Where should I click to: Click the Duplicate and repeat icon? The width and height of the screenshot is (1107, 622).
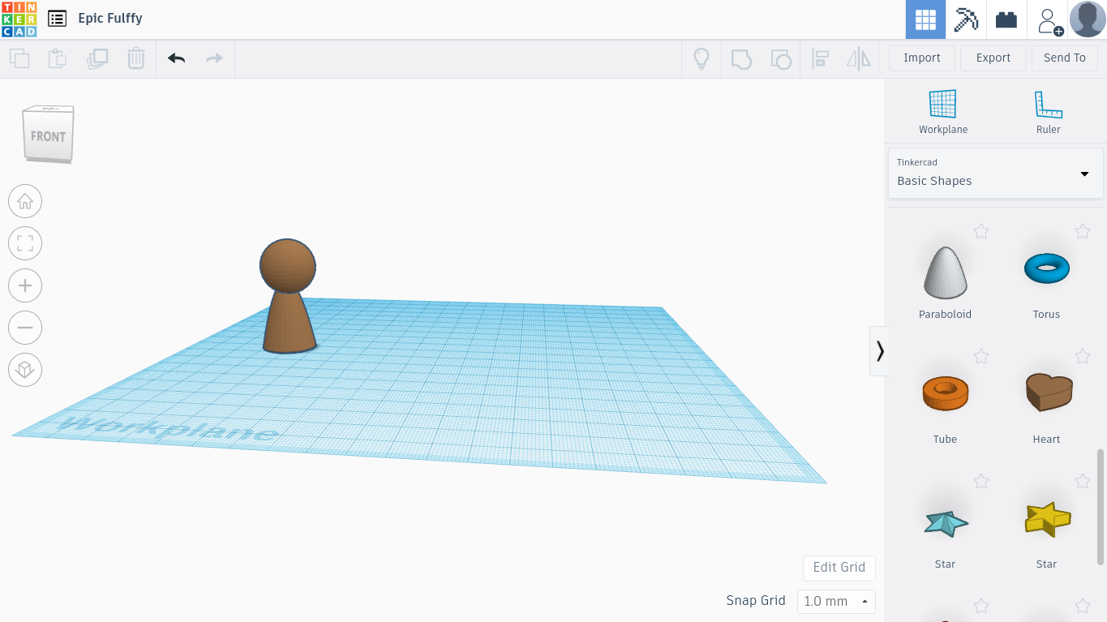[x=97, y=58]
